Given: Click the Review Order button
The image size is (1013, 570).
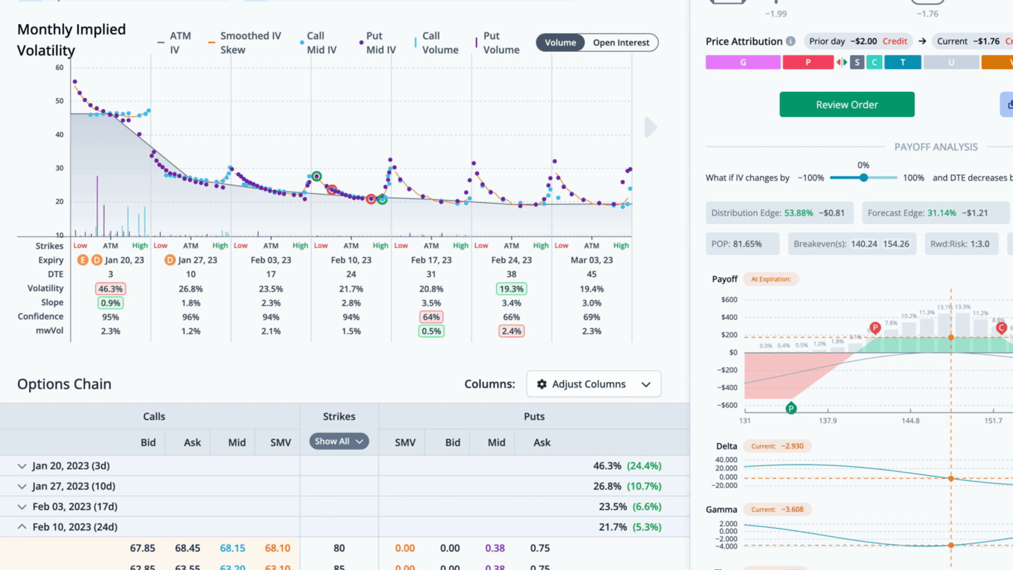Looking at the screenshot, I should pos(847,104).
